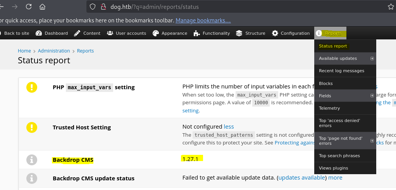The width and height of the screenshot is (396, 190).
Task: Collapse Trusted Host Setting details with less
Action: coord(229,127)
